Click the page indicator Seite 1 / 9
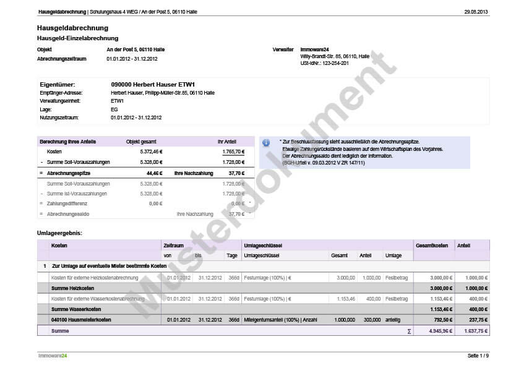The width and height of the screenshot is (521, 368). [x=478, y=356]
